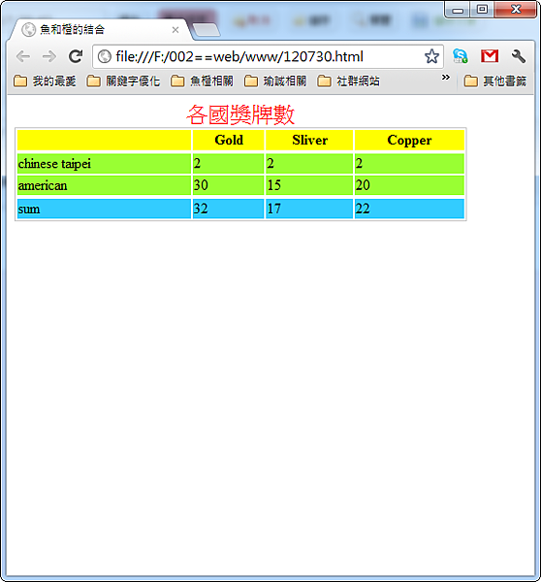Click the browser back arrow
Screen dimensions: 541x582
[x=23, y=56]
